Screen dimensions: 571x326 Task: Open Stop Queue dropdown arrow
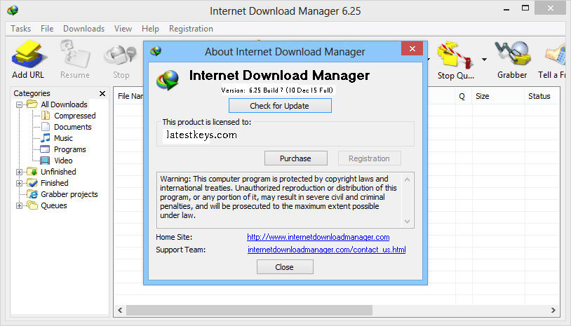484,60
